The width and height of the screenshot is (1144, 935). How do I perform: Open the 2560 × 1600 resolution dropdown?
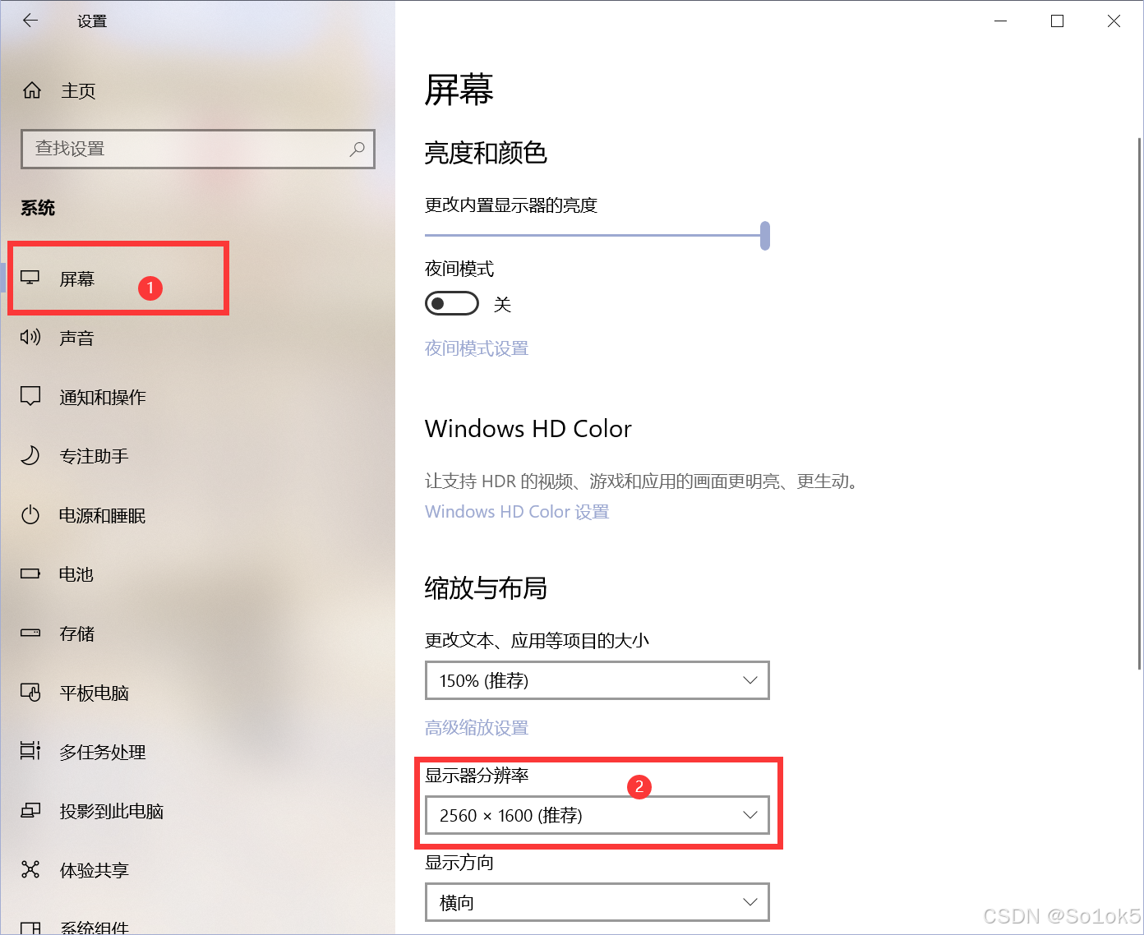(597, 815)
